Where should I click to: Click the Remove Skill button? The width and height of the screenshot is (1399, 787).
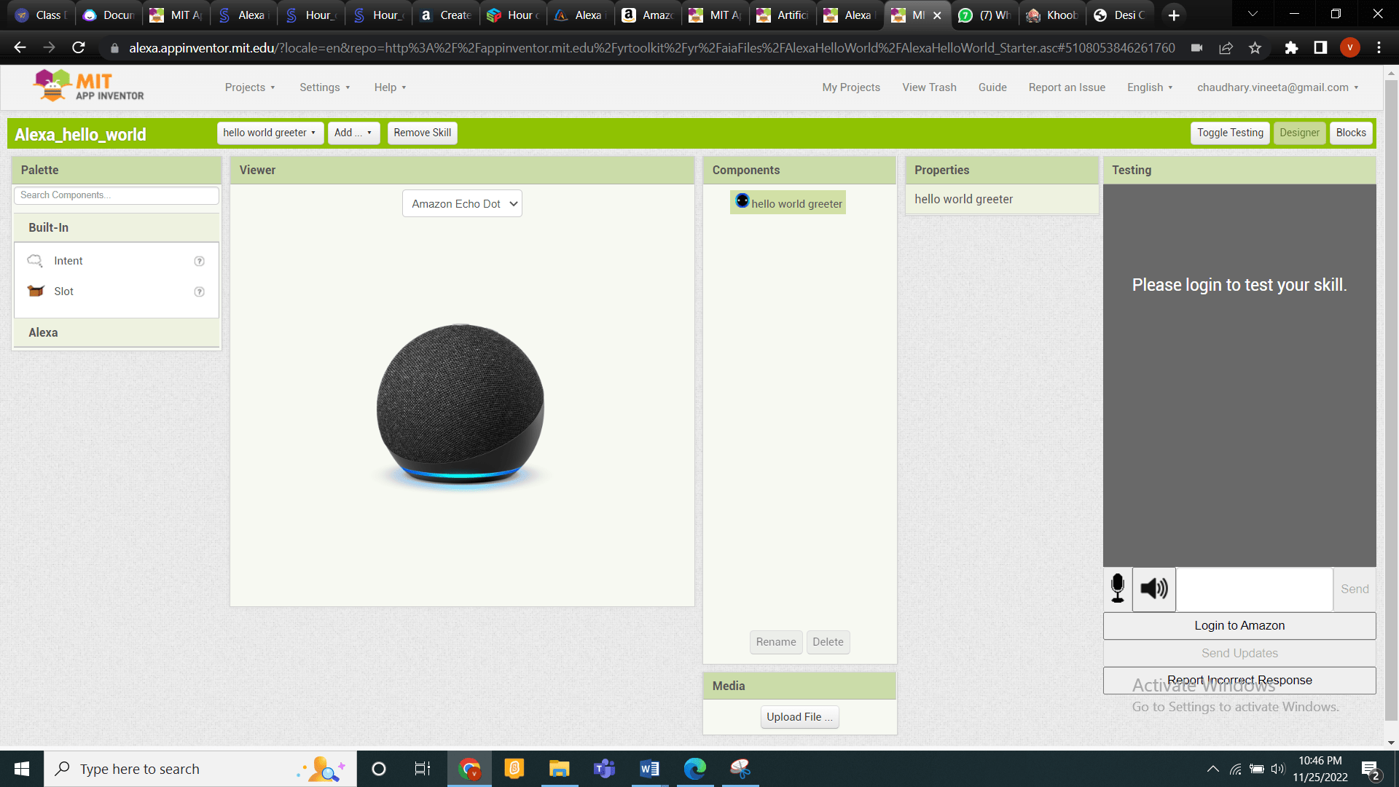(x=422, y=133)
